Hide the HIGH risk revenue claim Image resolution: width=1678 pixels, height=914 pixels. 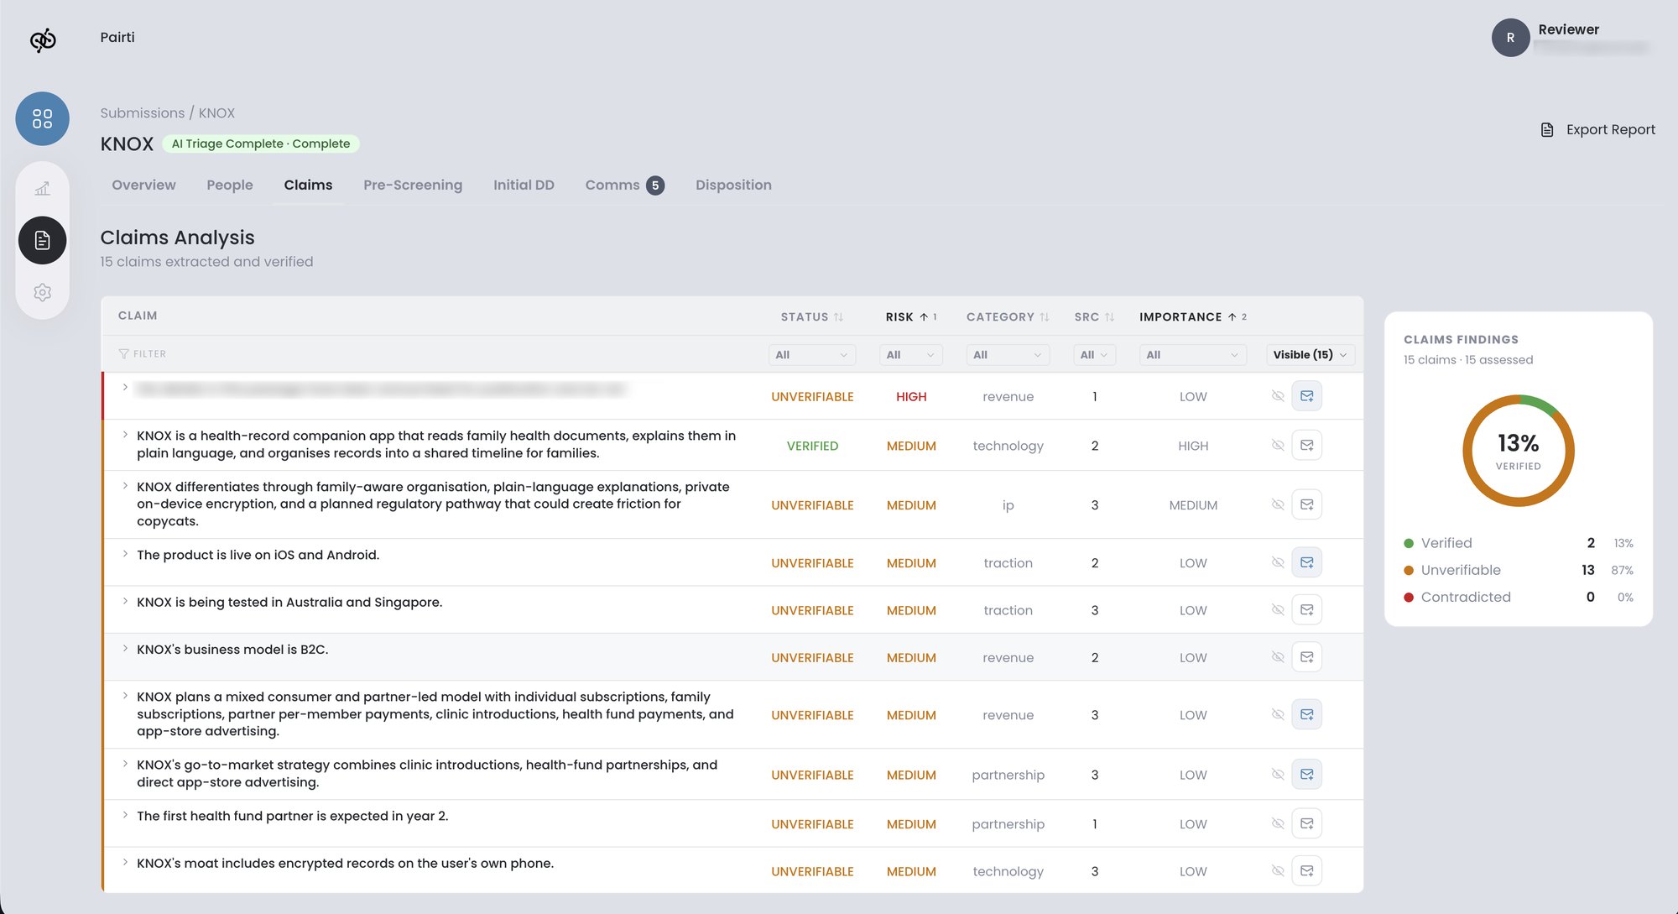[1278, 396]
